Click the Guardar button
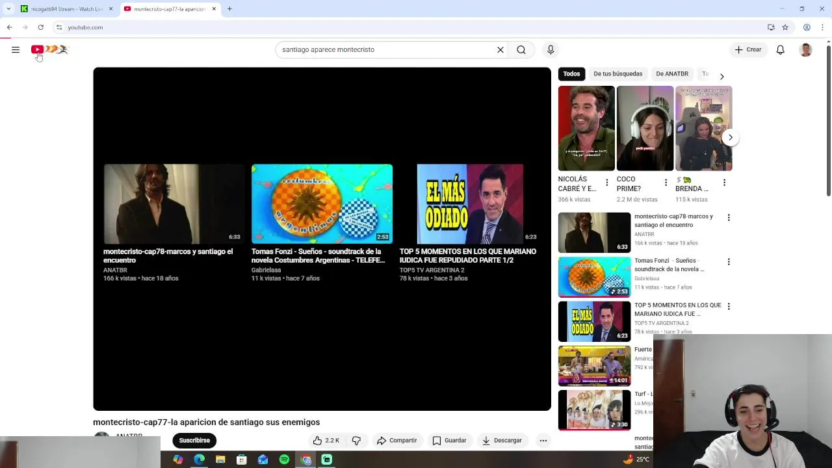The width and height of the screenshot is (832, 468). tap(449, 440)
